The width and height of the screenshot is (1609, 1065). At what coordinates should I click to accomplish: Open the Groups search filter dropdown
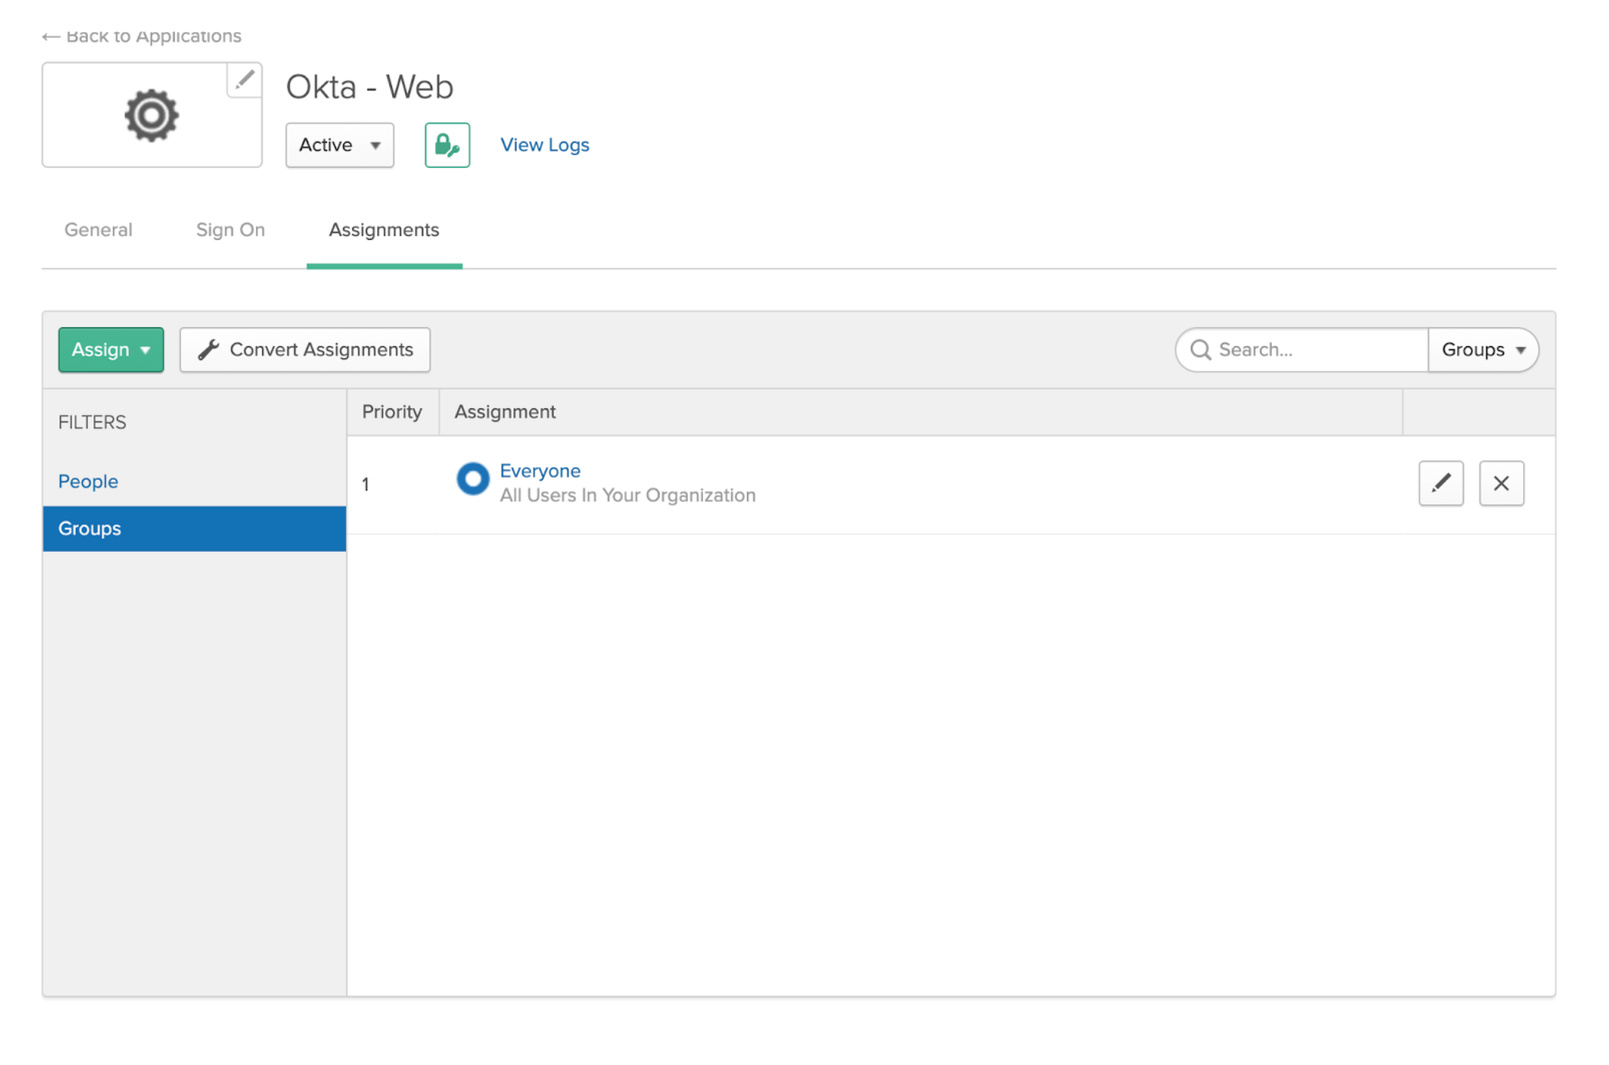(1483, 350)
